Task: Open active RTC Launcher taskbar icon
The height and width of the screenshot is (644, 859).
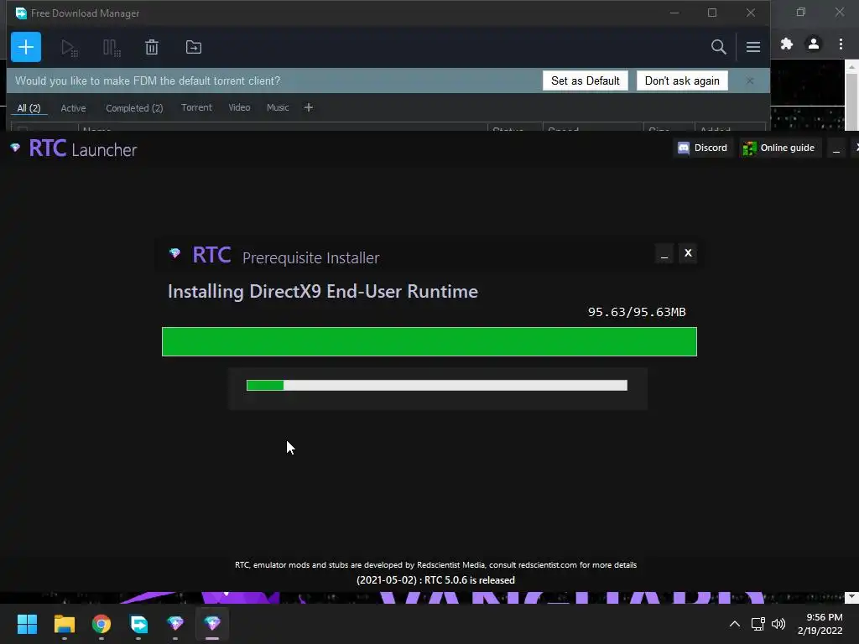Action: [x=212, y=624]
